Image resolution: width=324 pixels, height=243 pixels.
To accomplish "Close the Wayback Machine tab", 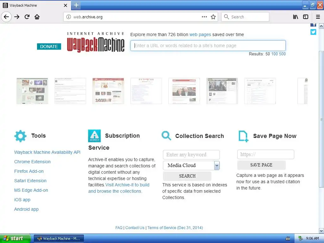I will (65, 5).
